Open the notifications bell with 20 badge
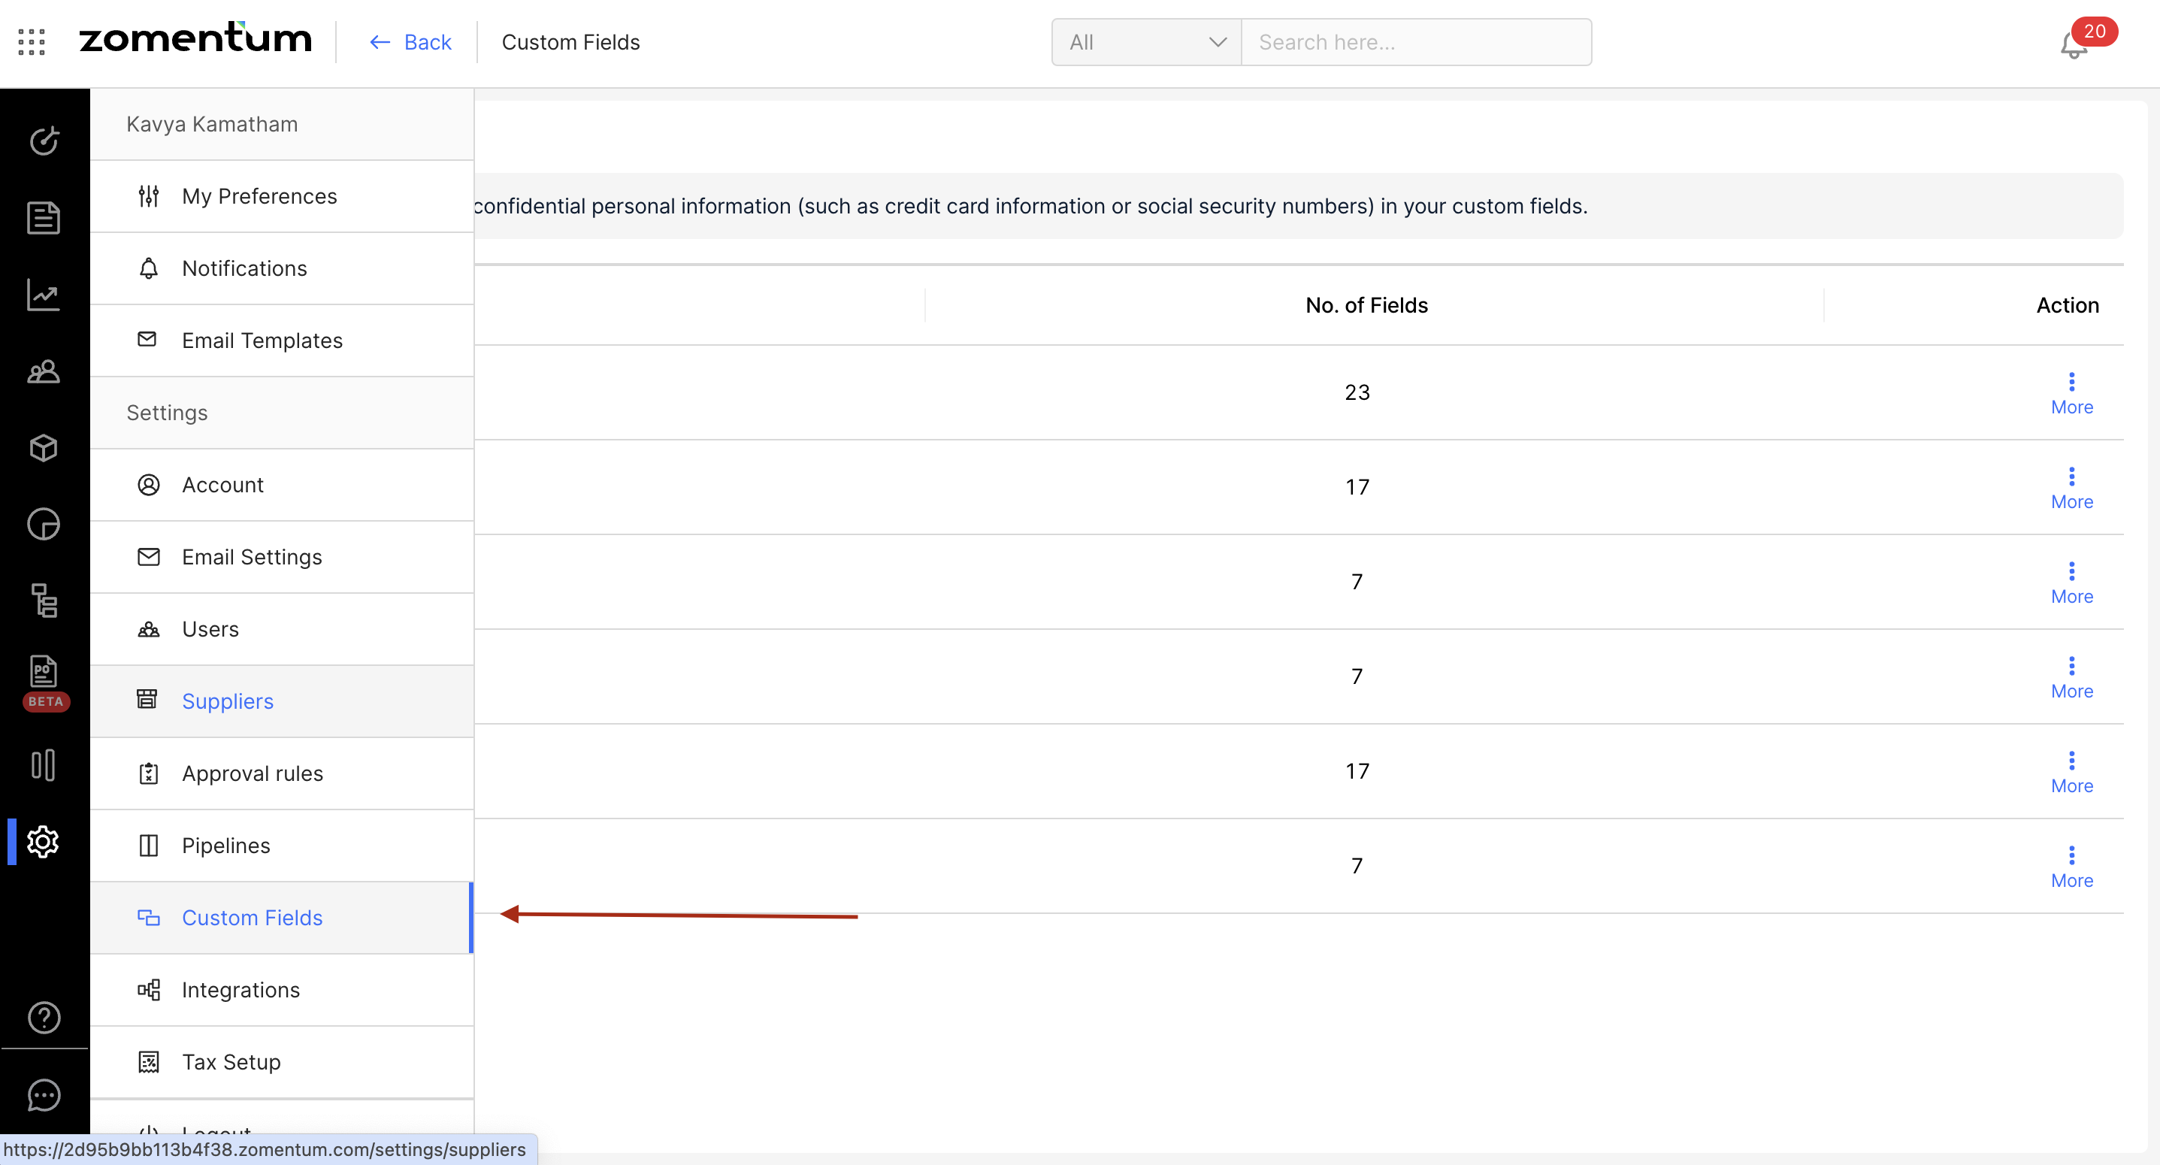2160x1165 pixels. [x=2074, y=44]
